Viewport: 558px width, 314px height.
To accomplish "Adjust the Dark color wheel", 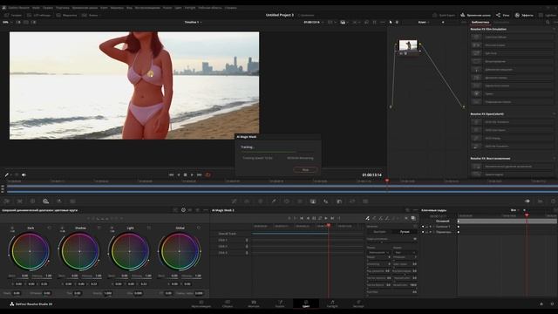I will (30, 251).
